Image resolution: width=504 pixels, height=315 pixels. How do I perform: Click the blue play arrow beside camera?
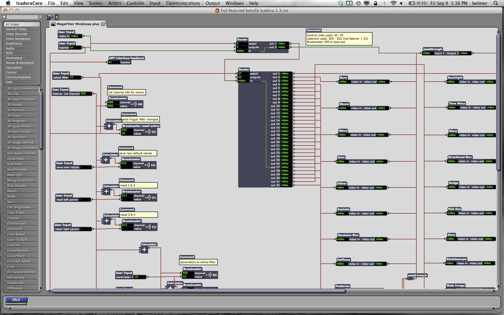point(53,17)
